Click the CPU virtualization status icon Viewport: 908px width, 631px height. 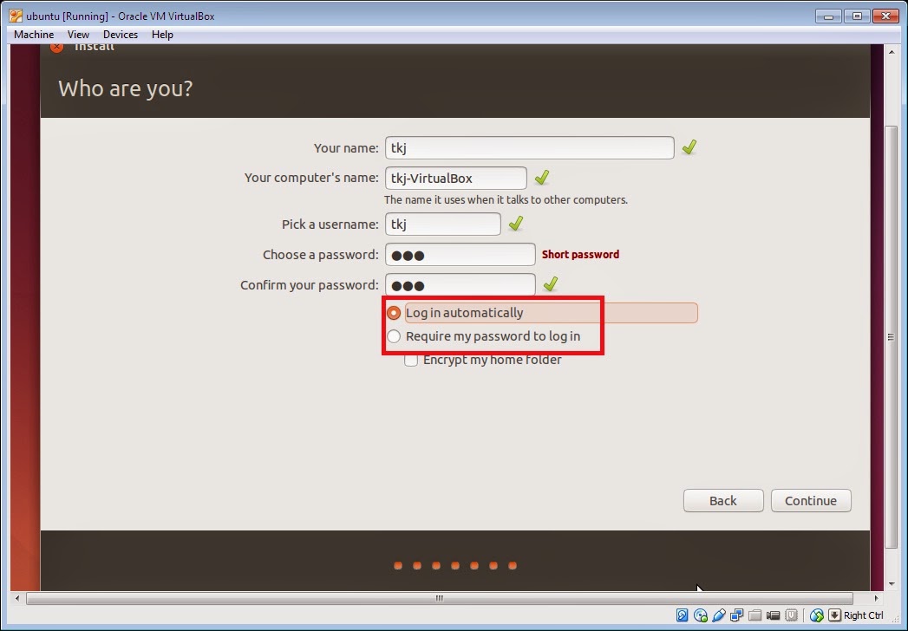(791, 615)
